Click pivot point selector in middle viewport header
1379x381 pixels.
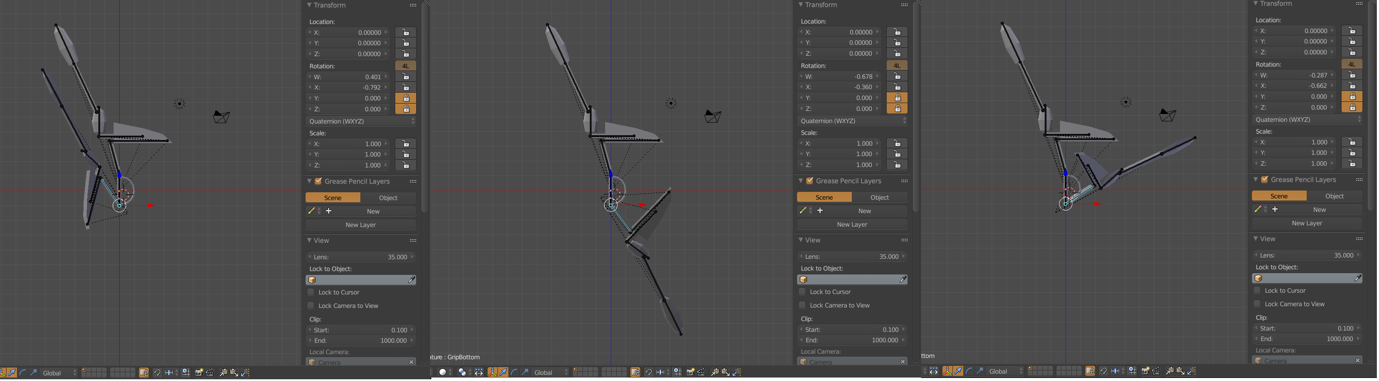point(464,372)
